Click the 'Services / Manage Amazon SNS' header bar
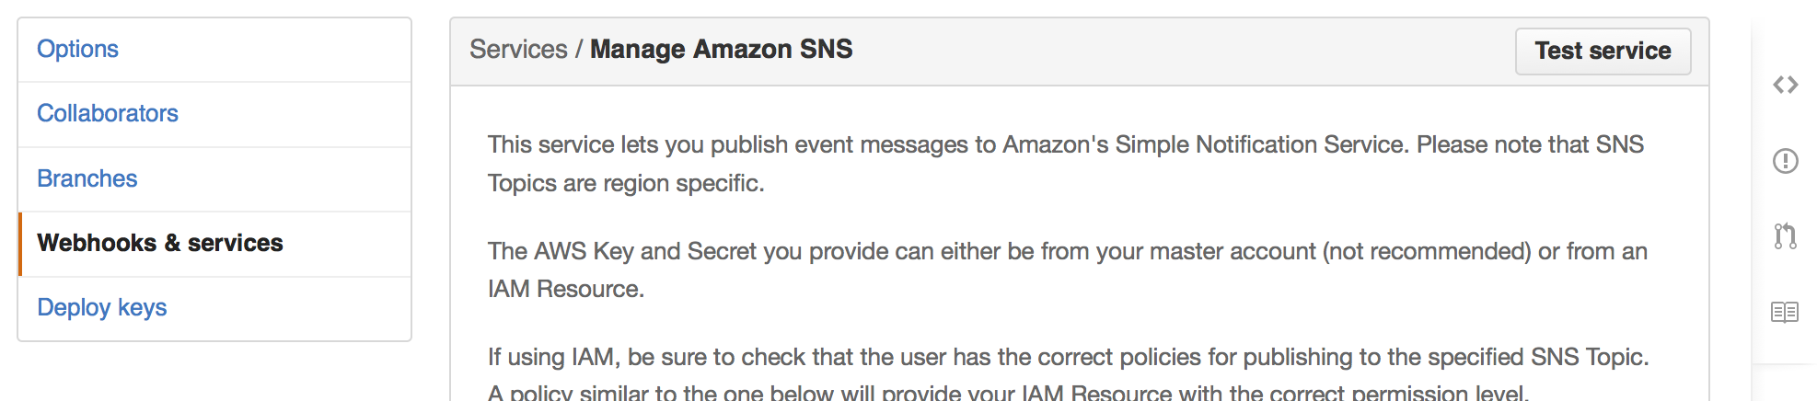1817x401 pixels. [1080, 52]
